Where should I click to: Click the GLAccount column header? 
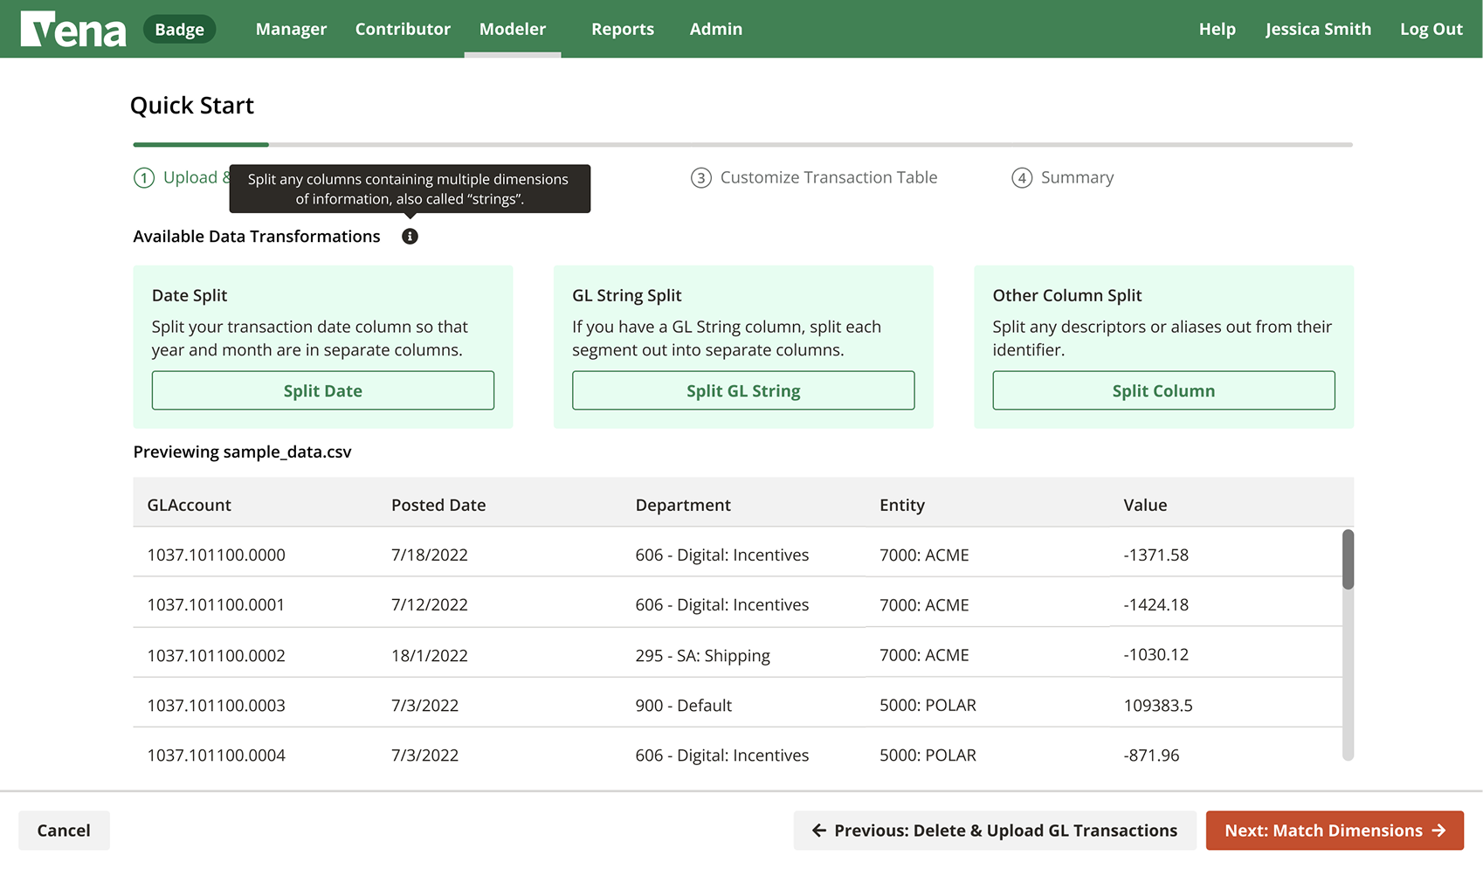(x=190, y=505)
